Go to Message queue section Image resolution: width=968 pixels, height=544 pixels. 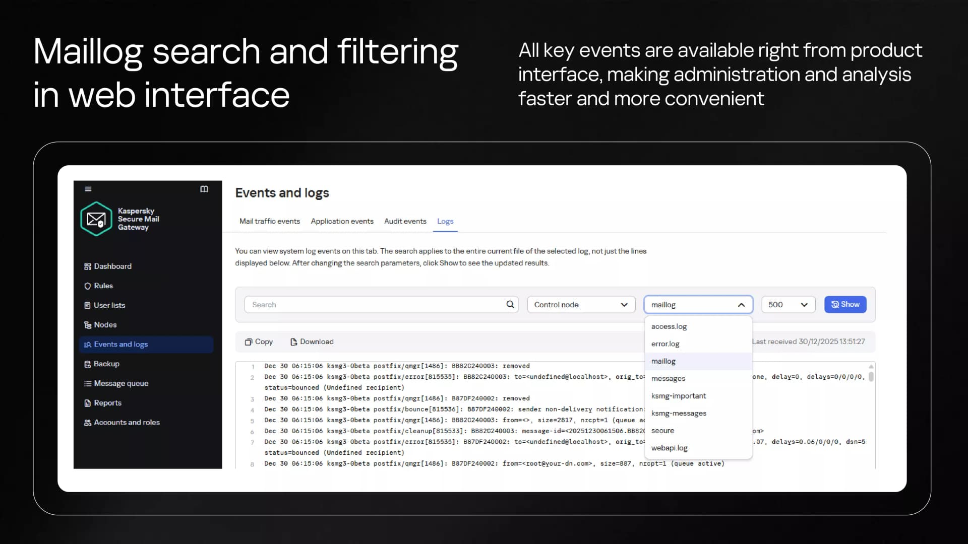click(121, 383)
